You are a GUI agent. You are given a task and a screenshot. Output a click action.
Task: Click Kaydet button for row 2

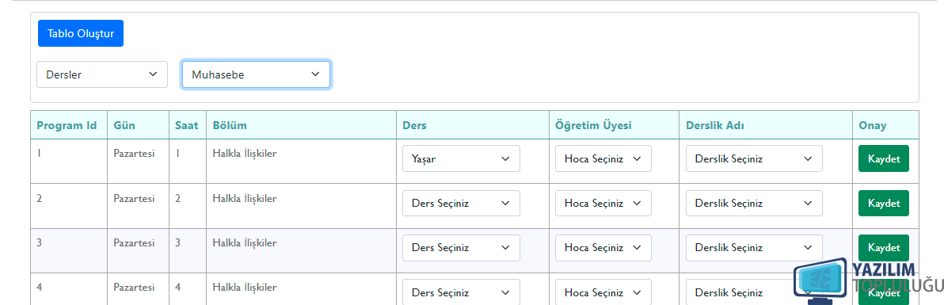coord(884,203)
